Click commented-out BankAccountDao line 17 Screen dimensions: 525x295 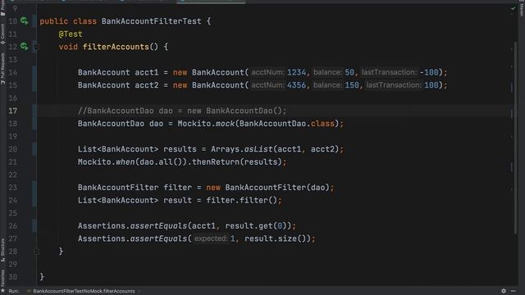[182, 111]
